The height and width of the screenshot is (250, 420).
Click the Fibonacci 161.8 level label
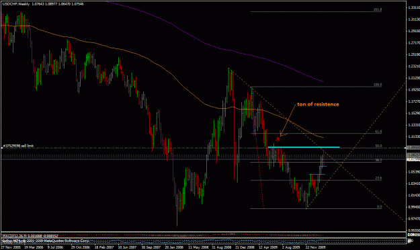[x=378, y=9]
